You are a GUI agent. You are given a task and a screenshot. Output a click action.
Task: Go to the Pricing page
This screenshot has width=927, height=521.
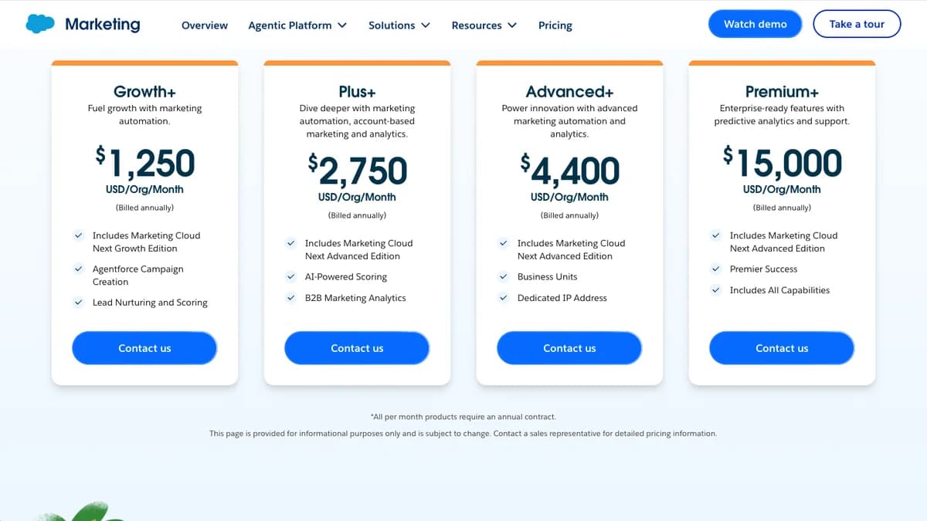pos(555,25)
